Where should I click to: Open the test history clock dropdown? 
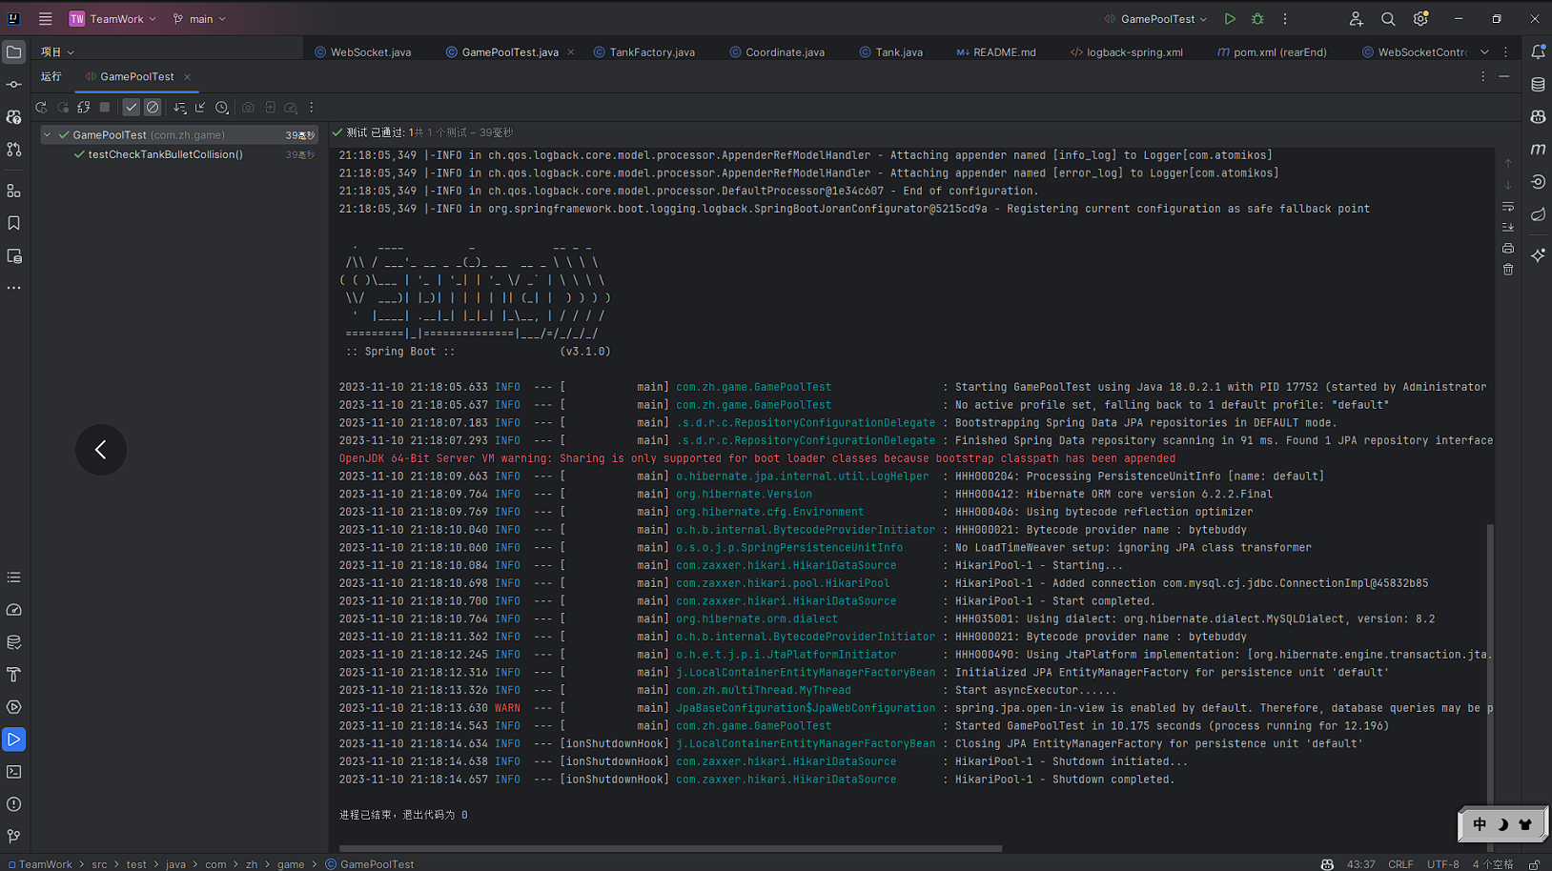(222, 108)
